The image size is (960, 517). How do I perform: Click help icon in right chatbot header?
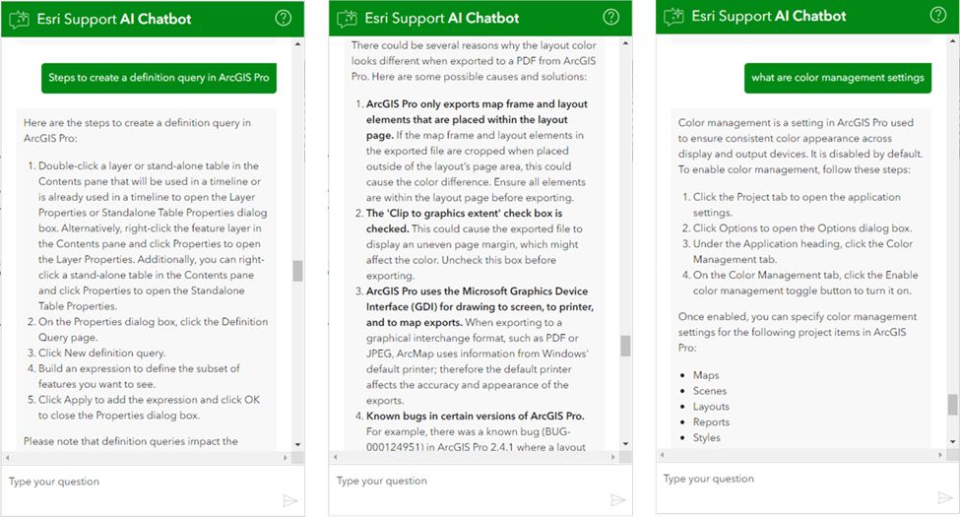[938, 16]
